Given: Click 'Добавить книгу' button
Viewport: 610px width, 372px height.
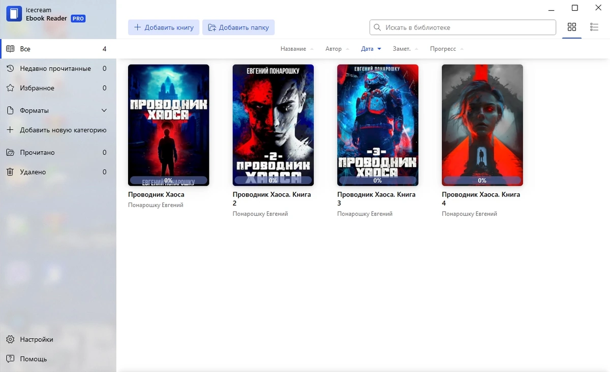Looking at the screenshot, I should [x=163, y=27].
